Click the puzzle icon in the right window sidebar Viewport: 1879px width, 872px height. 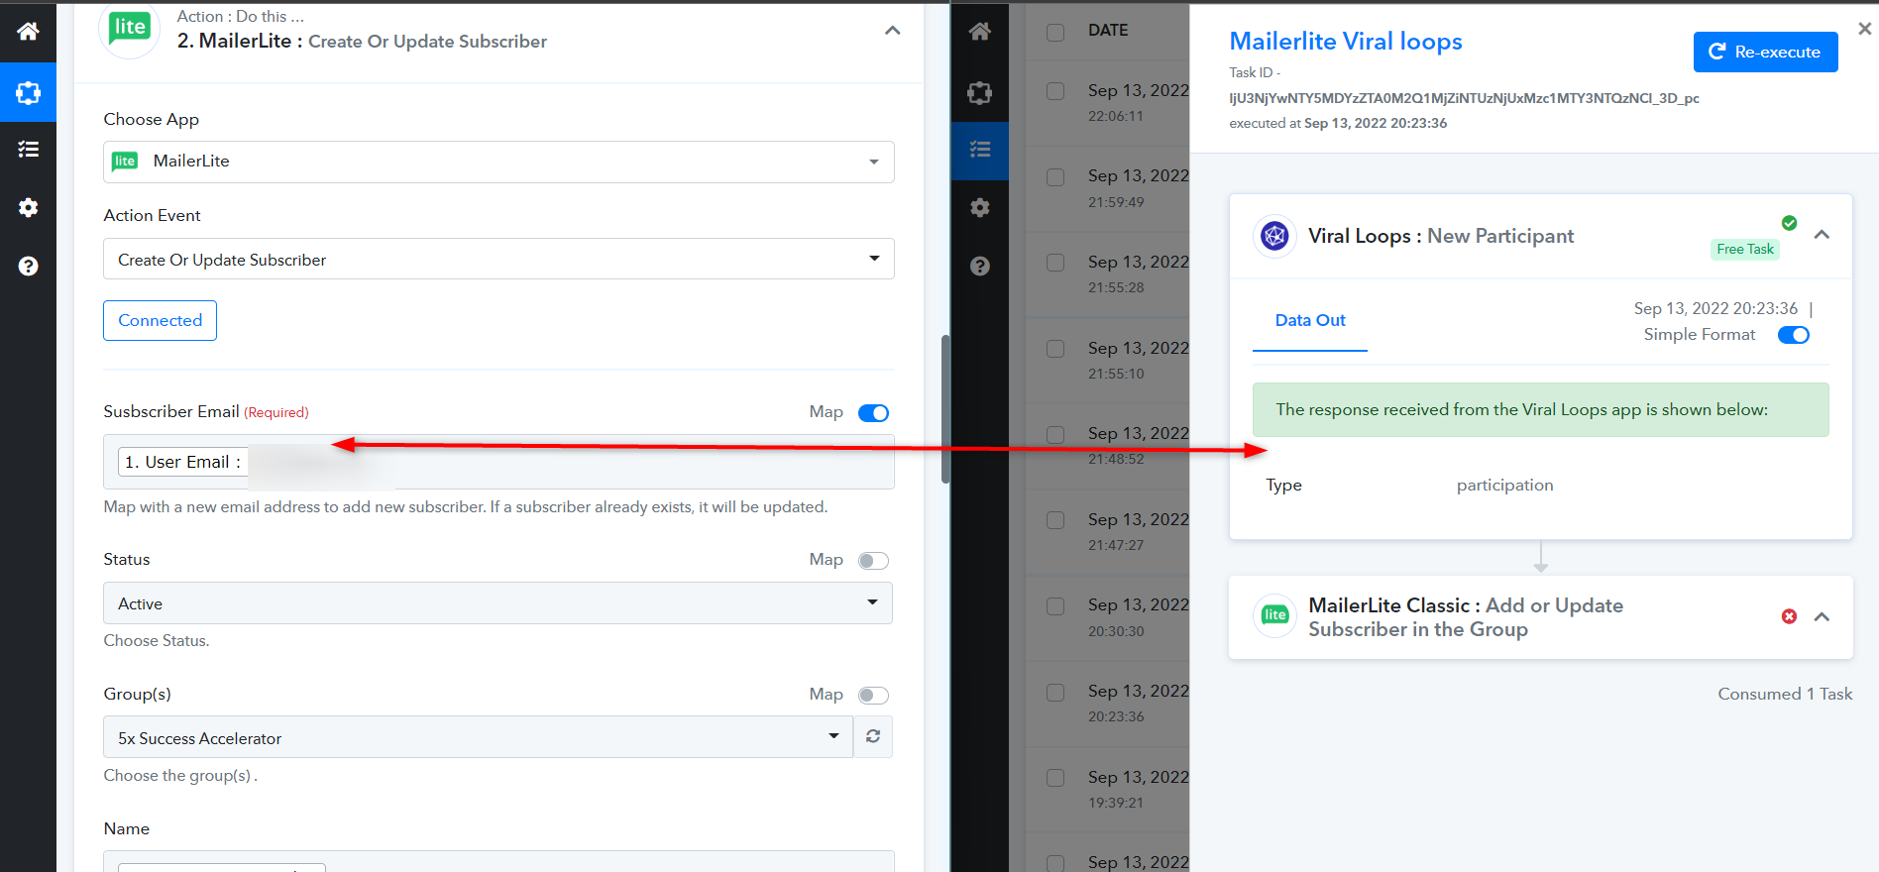[980, 92]
